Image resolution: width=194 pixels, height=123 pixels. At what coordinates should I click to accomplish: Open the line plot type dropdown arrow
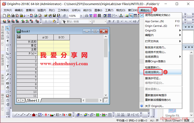[19, 115]
